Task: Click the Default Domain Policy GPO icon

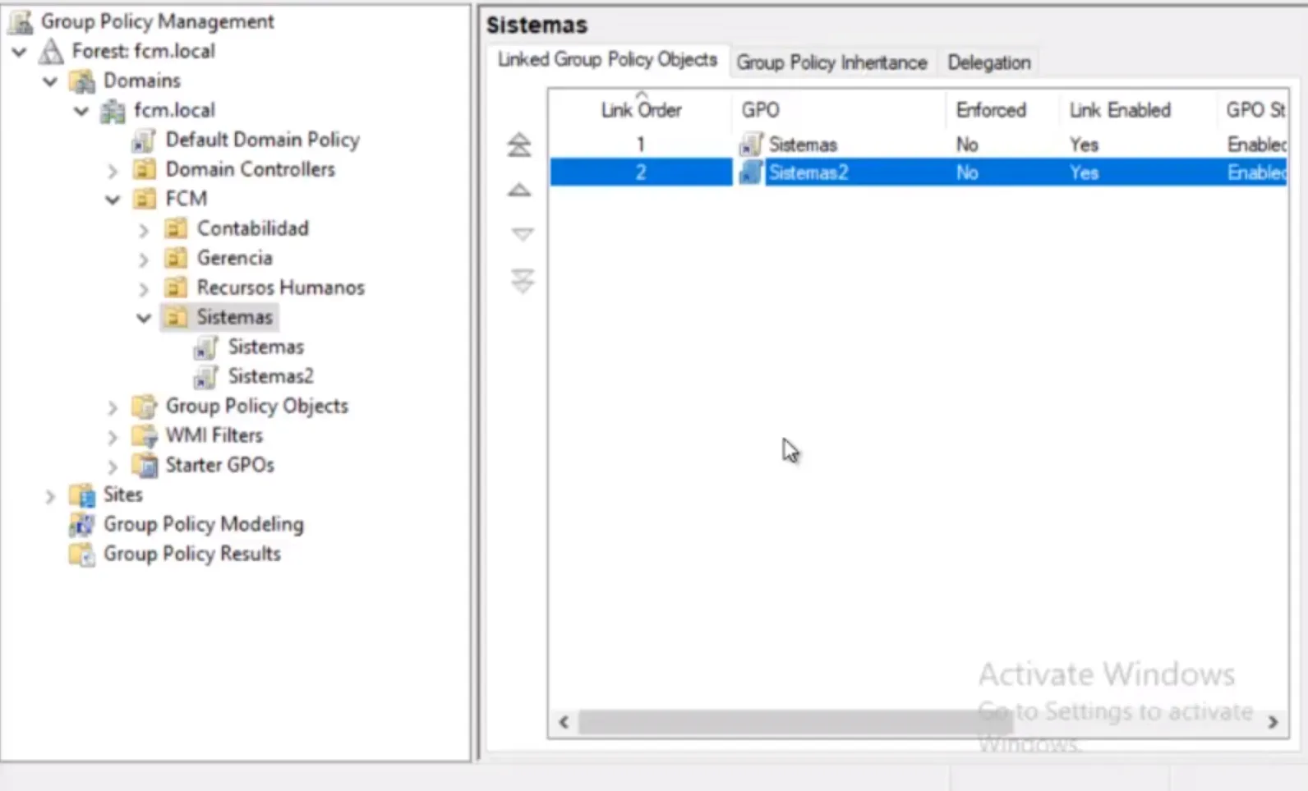Action: pos(143,140)
